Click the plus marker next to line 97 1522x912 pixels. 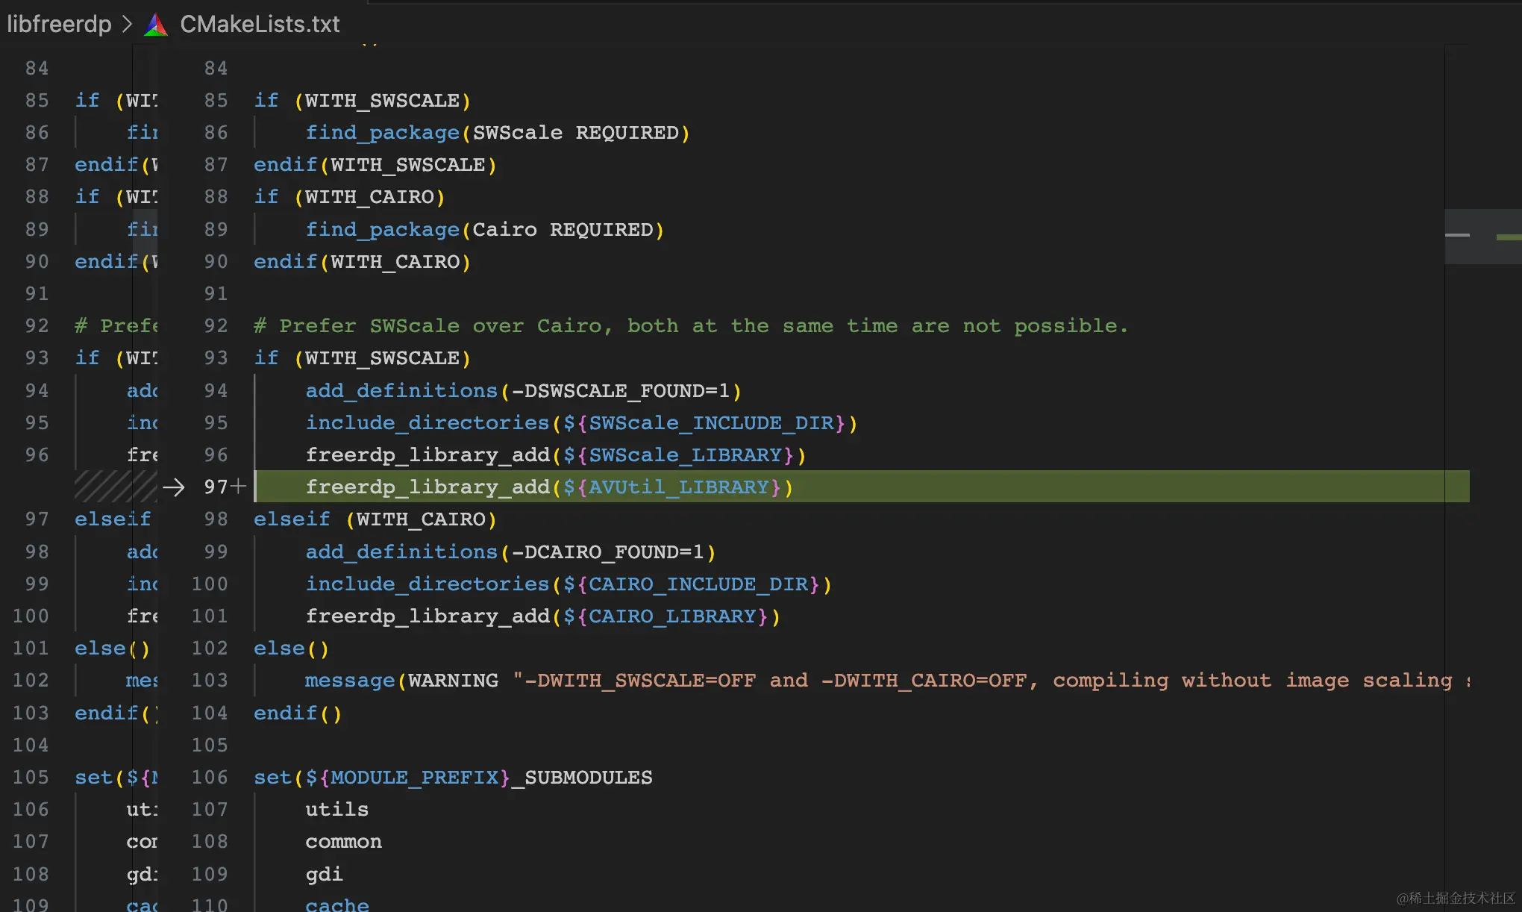tap(238, 487)
